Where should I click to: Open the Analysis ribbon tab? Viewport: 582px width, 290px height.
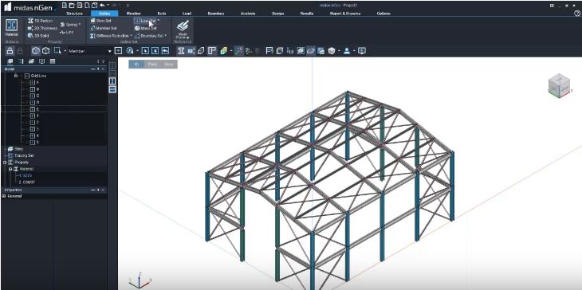248,14
